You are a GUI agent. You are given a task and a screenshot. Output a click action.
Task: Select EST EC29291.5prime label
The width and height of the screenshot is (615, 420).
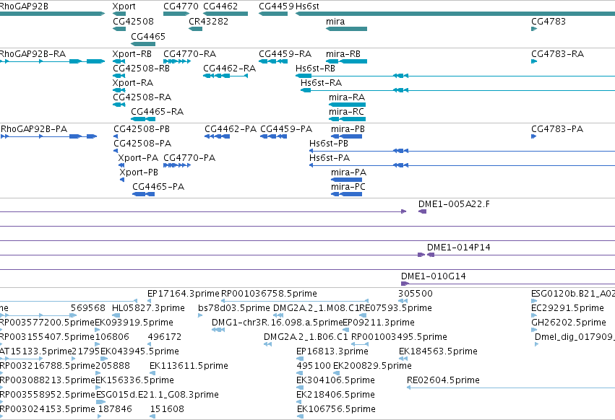coord(567,308)
